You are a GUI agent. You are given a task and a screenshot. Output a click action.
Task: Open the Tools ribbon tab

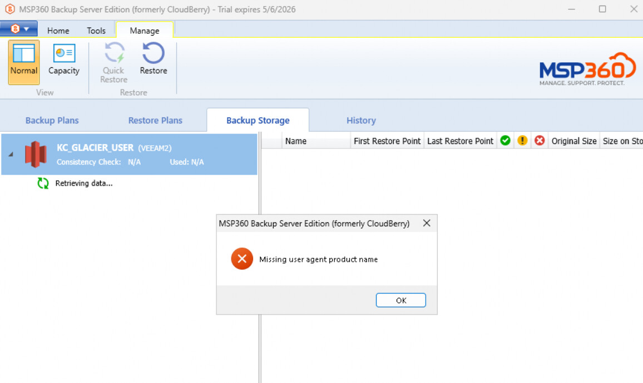(x=96, y=31)
